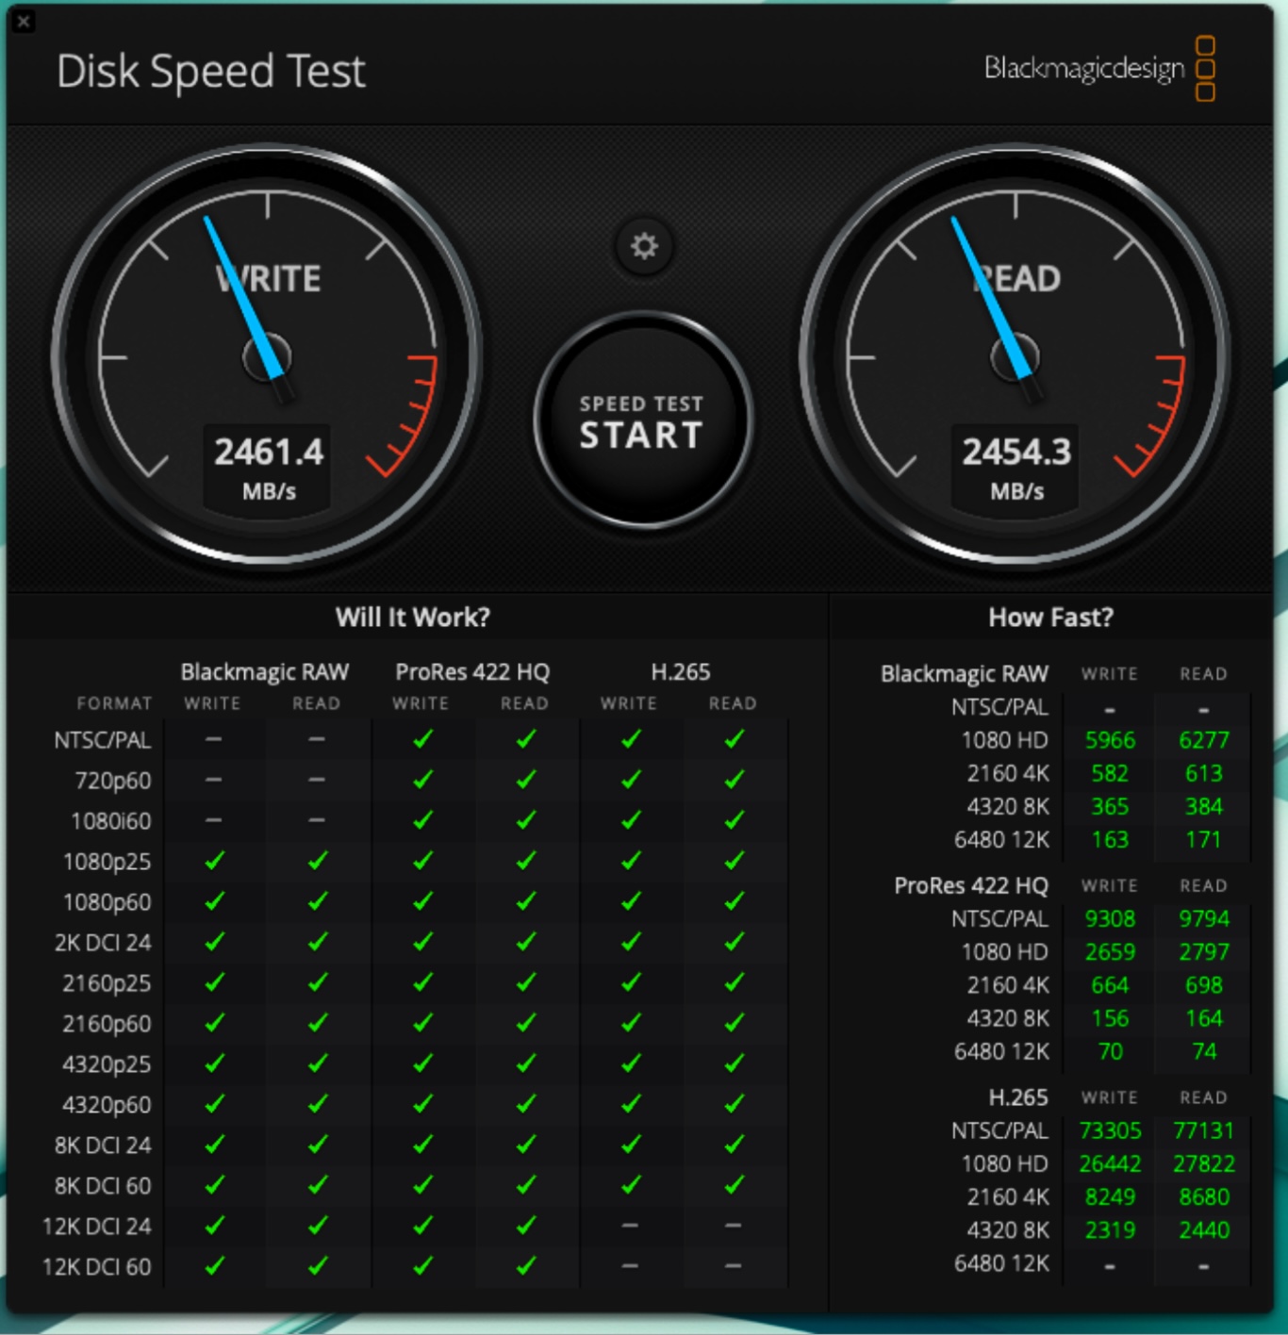Click the read speed value 2454.3 MB/s
1288x1335 pixels.
[x=1016, y=468]
